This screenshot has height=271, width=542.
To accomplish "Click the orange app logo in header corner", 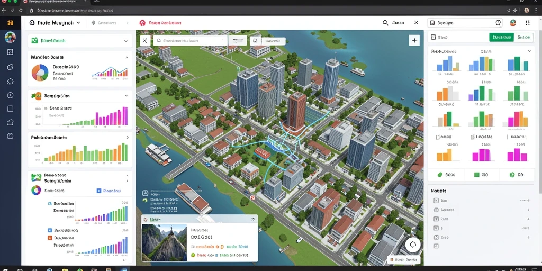I will coord(10,23).
